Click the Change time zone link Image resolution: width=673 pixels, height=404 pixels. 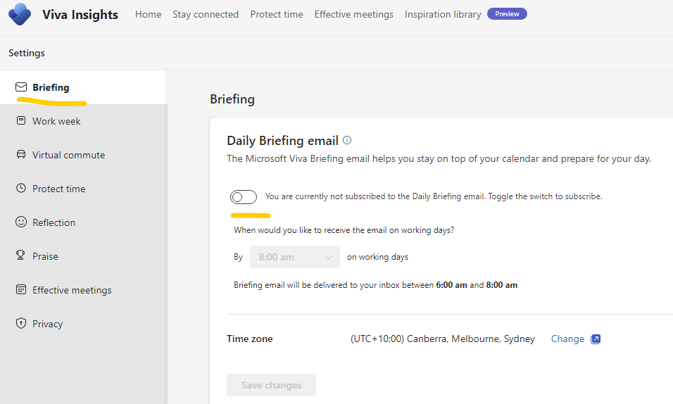tap(567, 339)
